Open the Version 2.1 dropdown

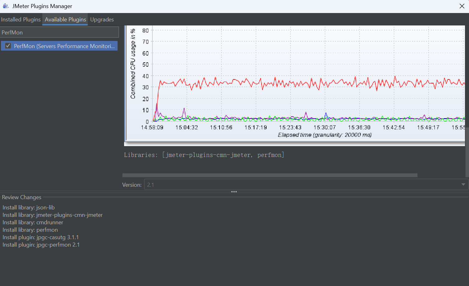[306, 185]
